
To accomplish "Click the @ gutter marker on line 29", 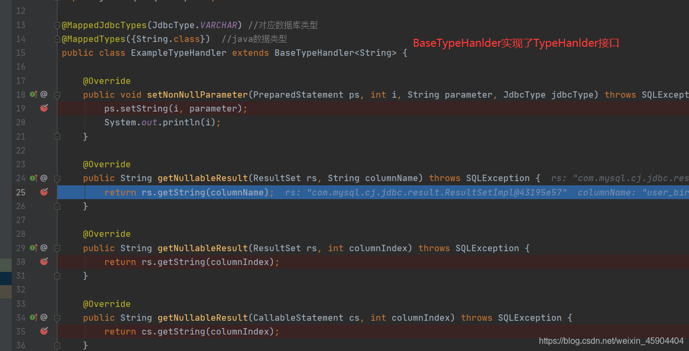I will point(44,248).
